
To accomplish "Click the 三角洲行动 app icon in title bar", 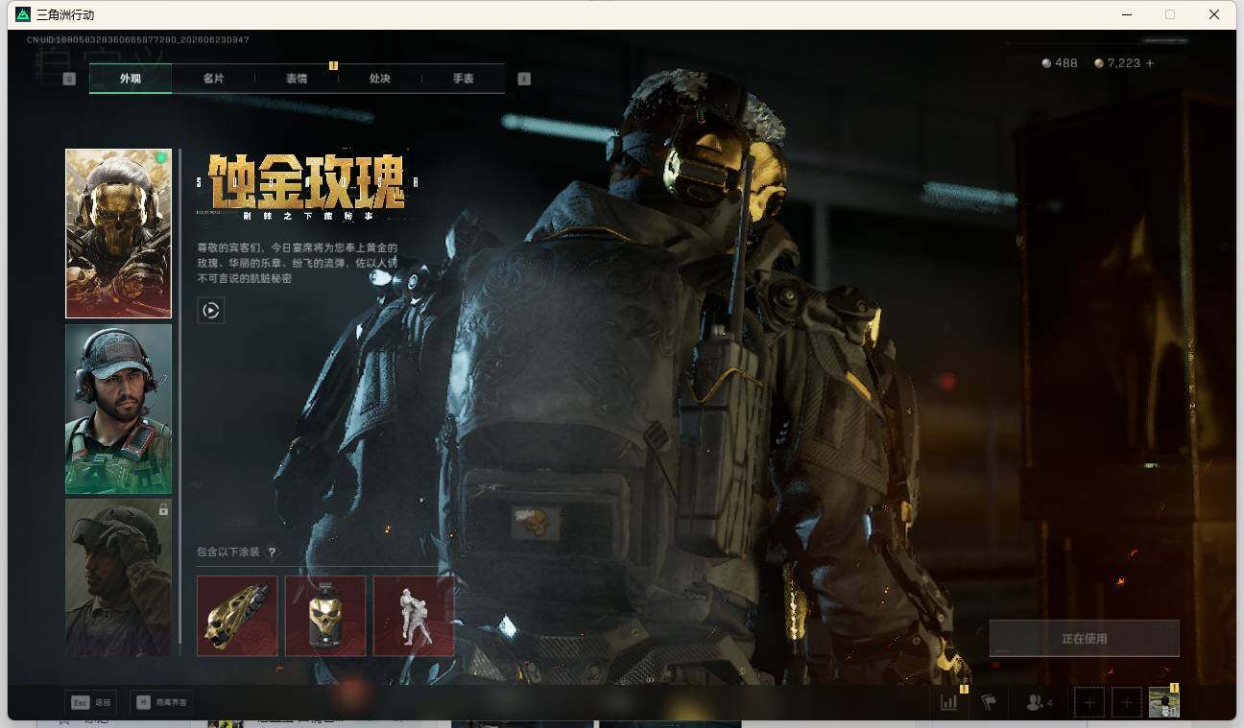I will (23, 14).
